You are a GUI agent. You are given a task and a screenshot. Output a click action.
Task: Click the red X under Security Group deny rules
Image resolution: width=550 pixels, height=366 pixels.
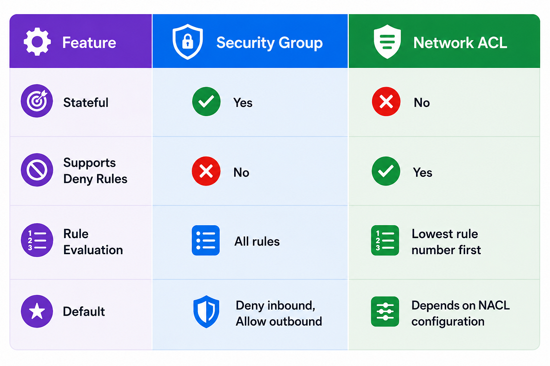[x=206, y=171]
